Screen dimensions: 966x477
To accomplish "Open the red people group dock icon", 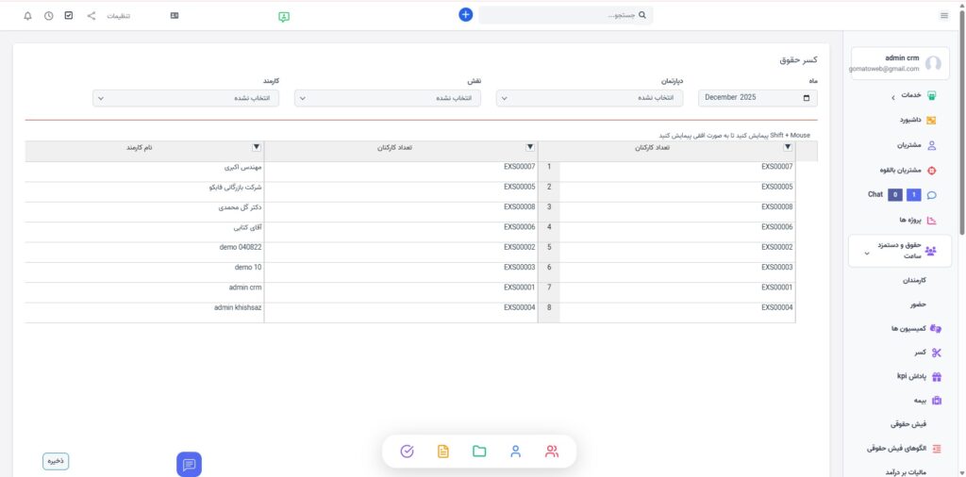I will (551, 452).
